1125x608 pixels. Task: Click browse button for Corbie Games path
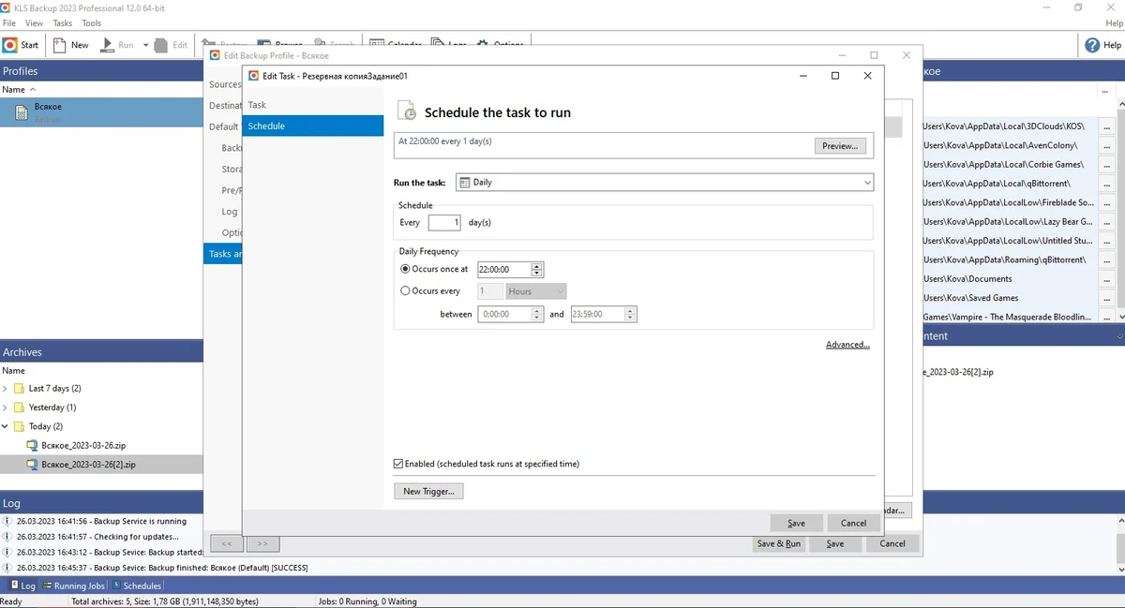(x=1107, y=165)
